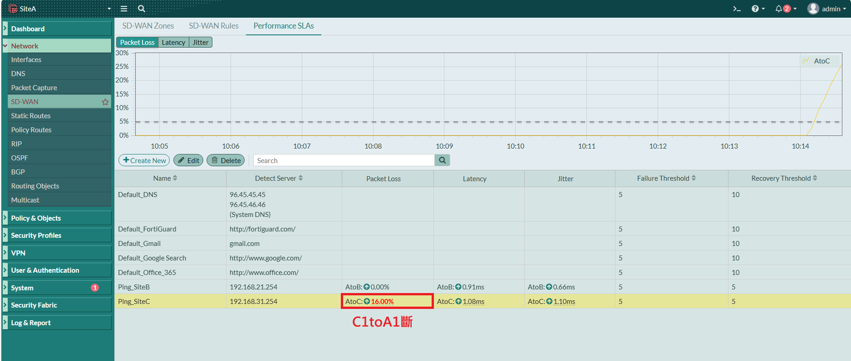Sort by Recovery Threshold column arrows

(x=815, y=178)
